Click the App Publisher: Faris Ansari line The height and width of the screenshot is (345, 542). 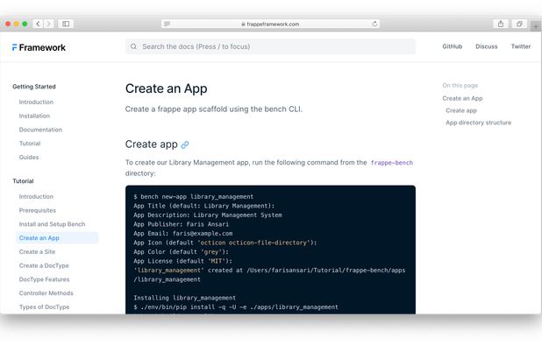coord(182,224)
